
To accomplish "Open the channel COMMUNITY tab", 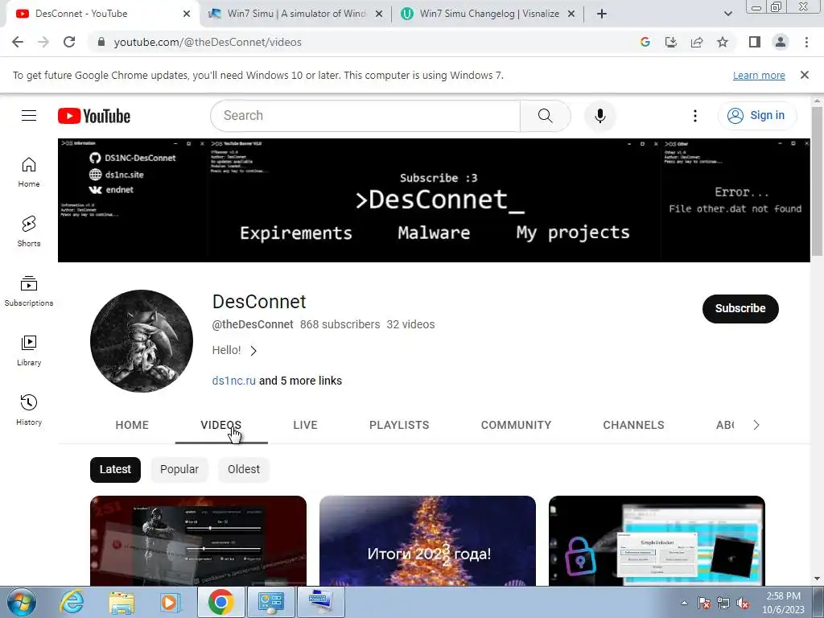I will click(x=516, y=425).
